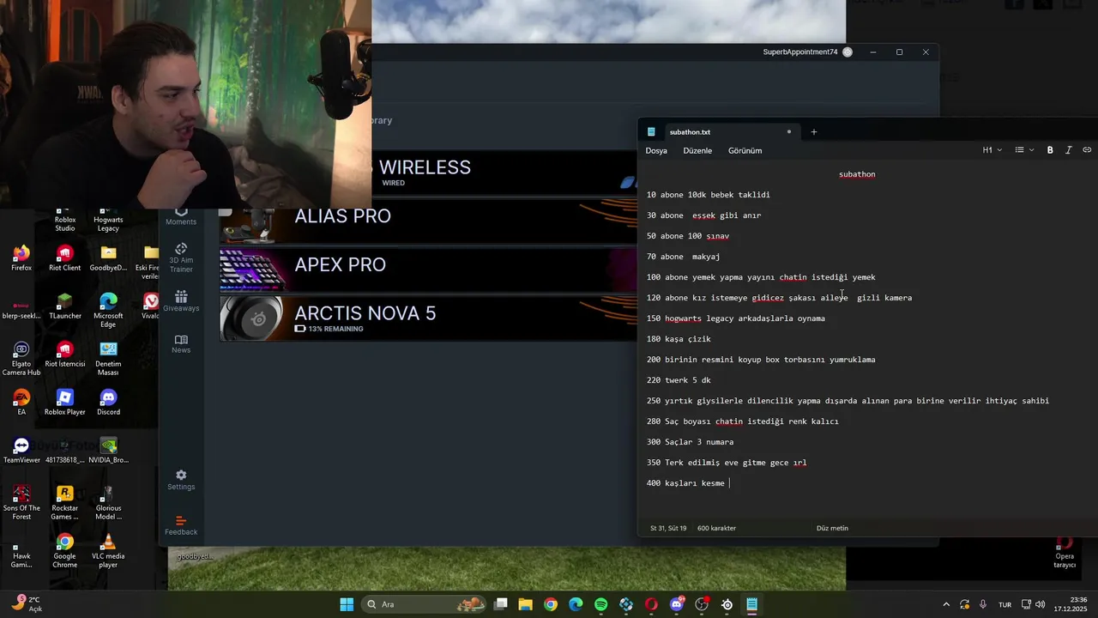Click the microphone icon in system tray
1098x618 pixels.
[x=983, y=604]
